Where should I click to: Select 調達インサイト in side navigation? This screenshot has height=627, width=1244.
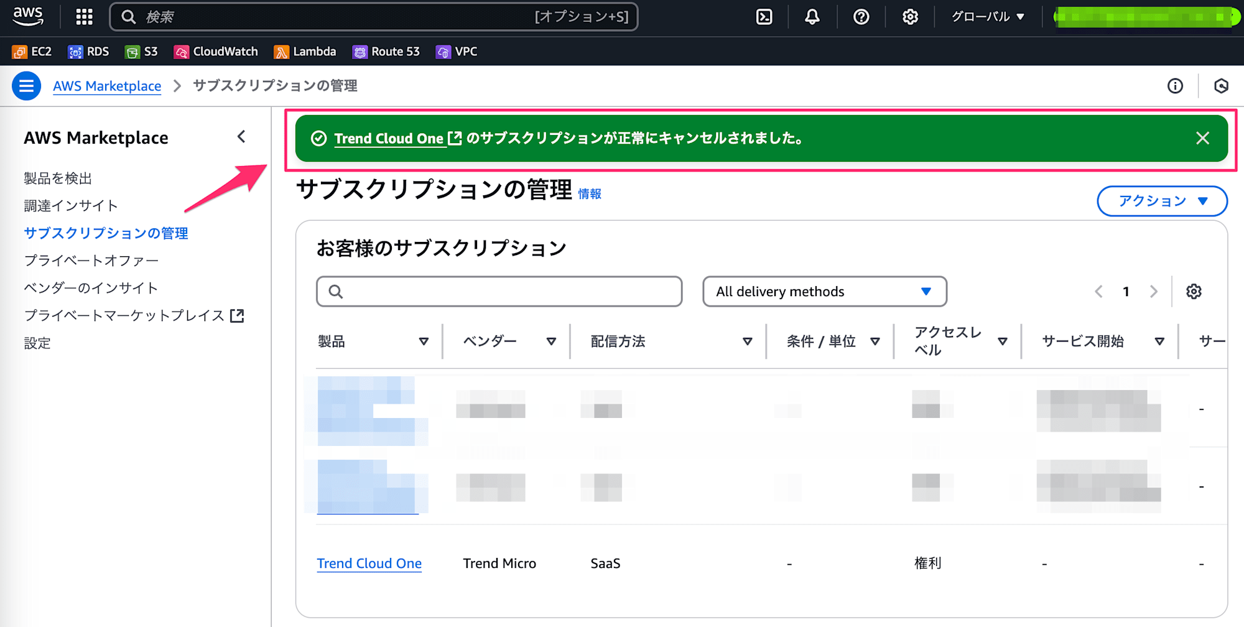pos(71,206)
